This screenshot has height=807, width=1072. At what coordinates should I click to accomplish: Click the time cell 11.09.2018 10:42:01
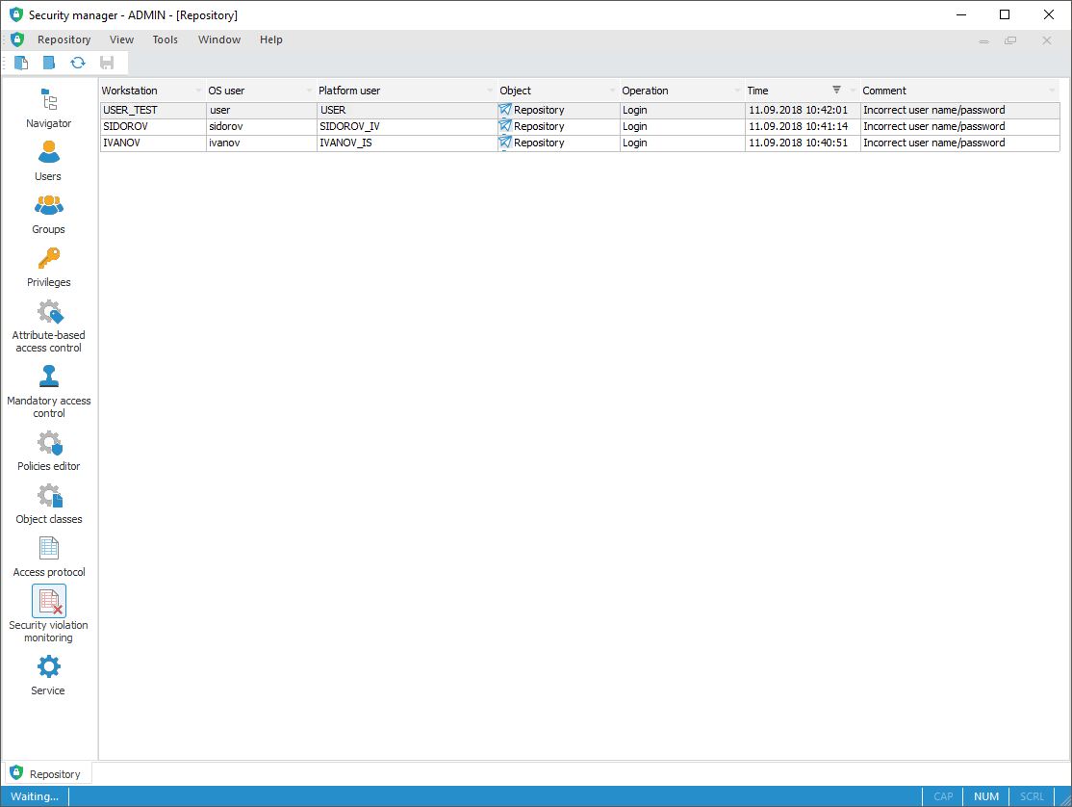coord(802,110)
